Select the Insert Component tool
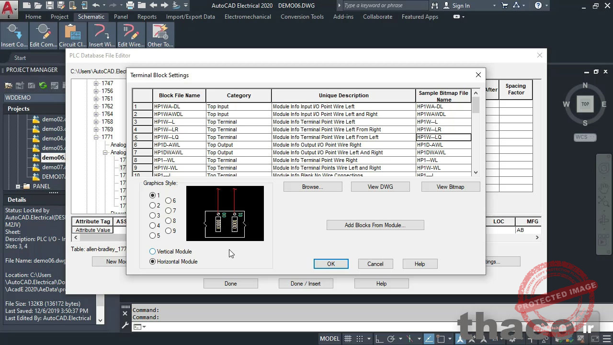This screenshot has width=613, height=345. coord(14,34)
